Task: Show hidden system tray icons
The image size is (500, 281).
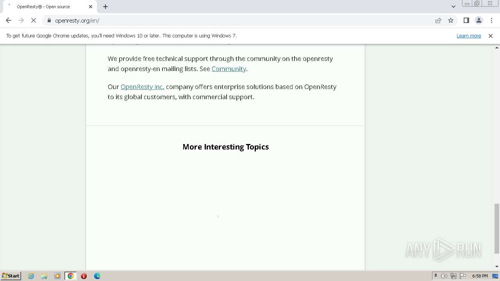Action: point(436,276)
